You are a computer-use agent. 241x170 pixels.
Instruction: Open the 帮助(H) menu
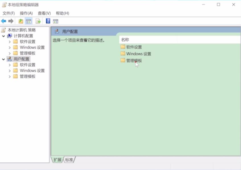click(62, 13)
